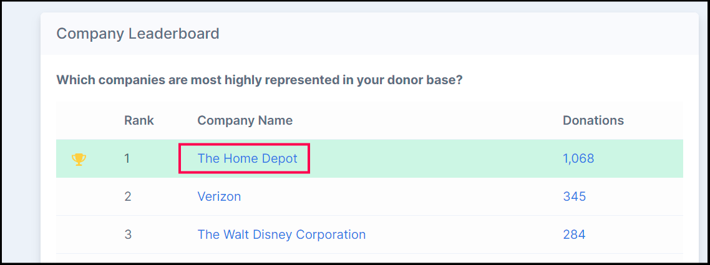Screen dimensions: 710x265
Task: Click the donor base question text
Action: [259, 80]
